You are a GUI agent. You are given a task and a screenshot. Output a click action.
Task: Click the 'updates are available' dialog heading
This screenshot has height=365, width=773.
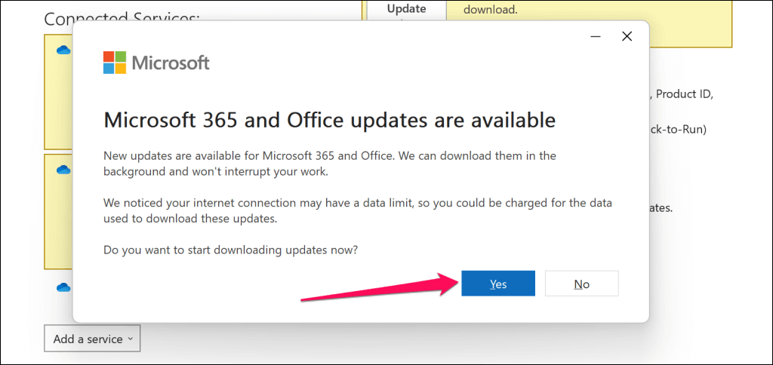(x=329, y=120)
